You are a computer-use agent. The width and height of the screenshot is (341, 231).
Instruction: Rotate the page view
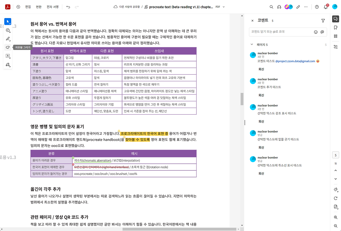335,198
